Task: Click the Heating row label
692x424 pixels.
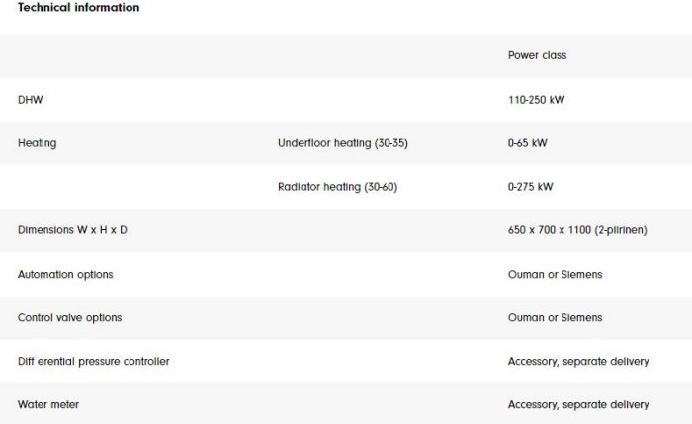Action: tap(37, 143)
